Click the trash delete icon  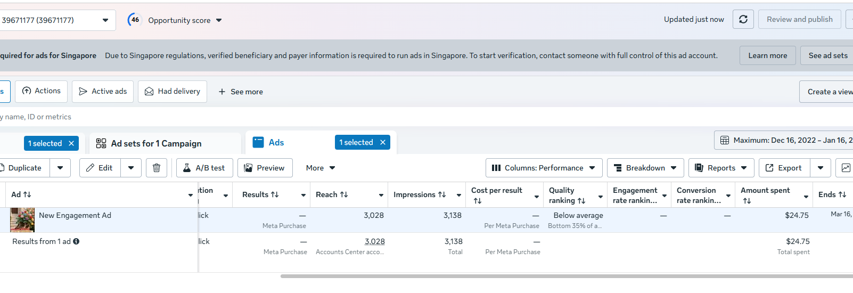tap(157, 168)
